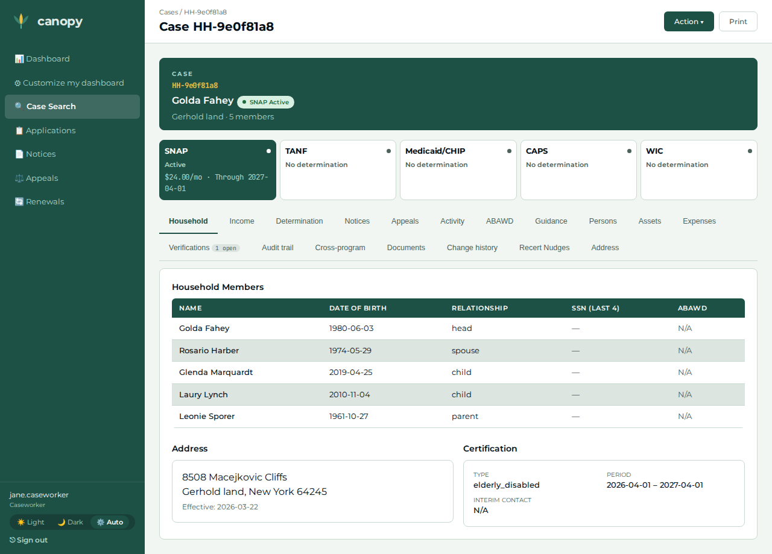Open the Appeals tab
The height and width of the screenshot is (554, 772).
[405, 221]
